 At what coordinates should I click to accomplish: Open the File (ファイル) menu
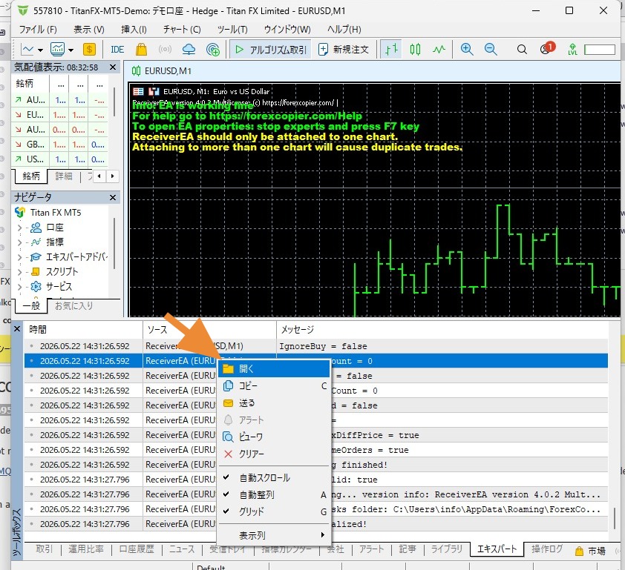[38, 30]
